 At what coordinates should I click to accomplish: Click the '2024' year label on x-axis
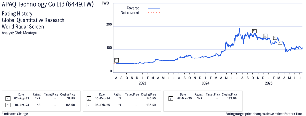coord(205,83)
